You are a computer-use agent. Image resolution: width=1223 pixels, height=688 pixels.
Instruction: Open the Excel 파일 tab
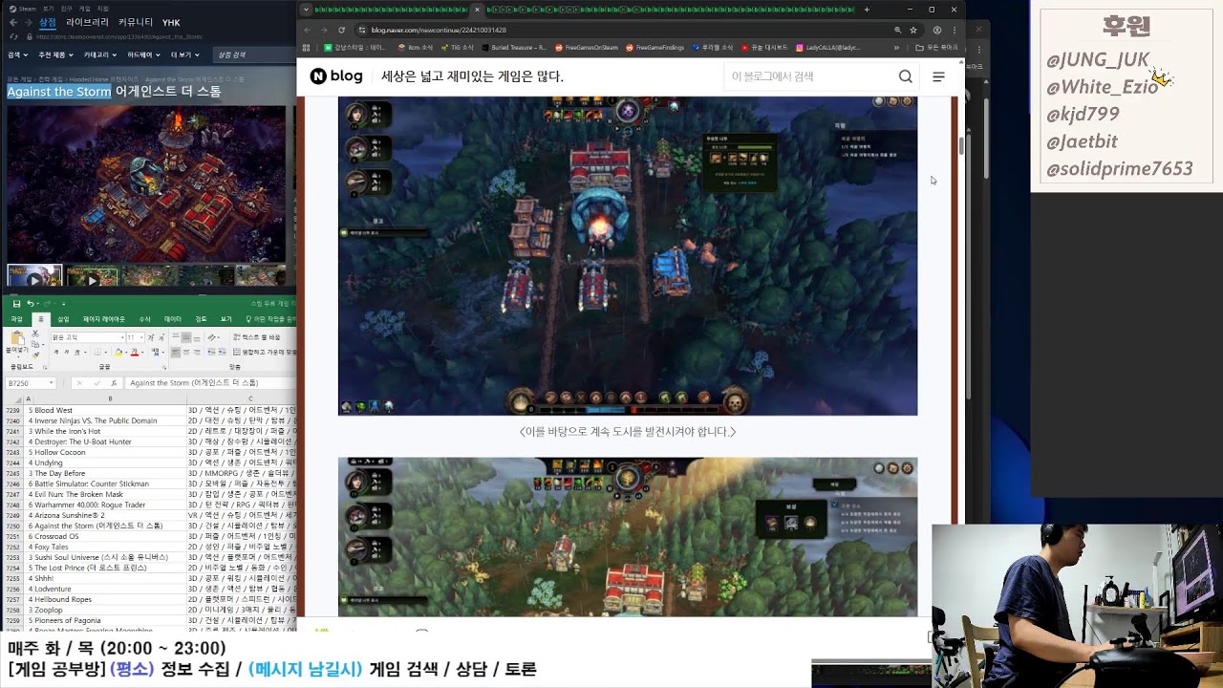coord(16,319)
